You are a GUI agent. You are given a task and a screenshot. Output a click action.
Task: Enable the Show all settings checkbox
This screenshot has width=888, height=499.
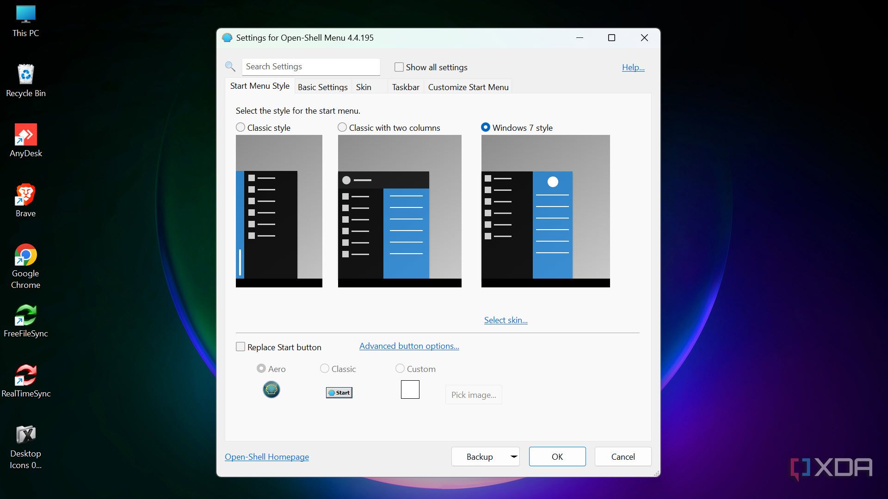coord(399,67)
